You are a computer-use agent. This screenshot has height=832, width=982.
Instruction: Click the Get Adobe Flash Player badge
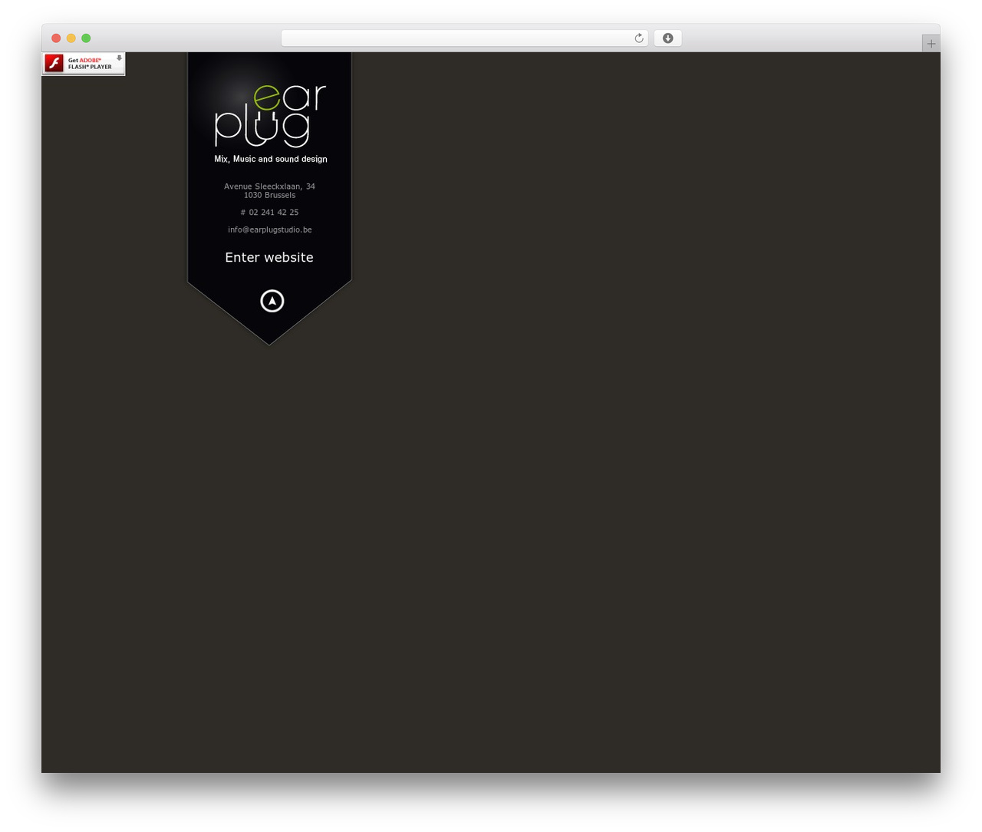[84, 64]
